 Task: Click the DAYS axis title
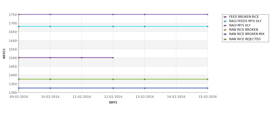(x=113, y=102)
